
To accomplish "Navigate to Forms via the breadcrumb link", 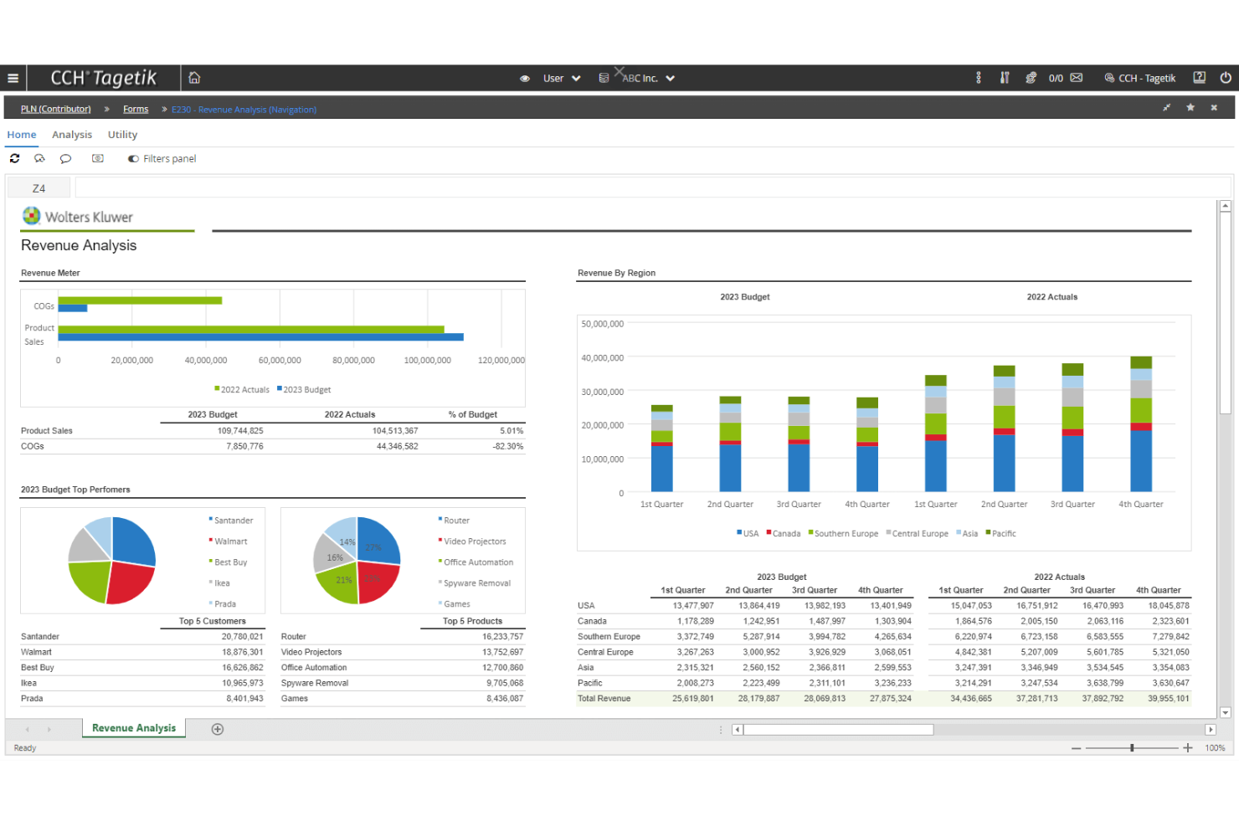I will [135, 109].
